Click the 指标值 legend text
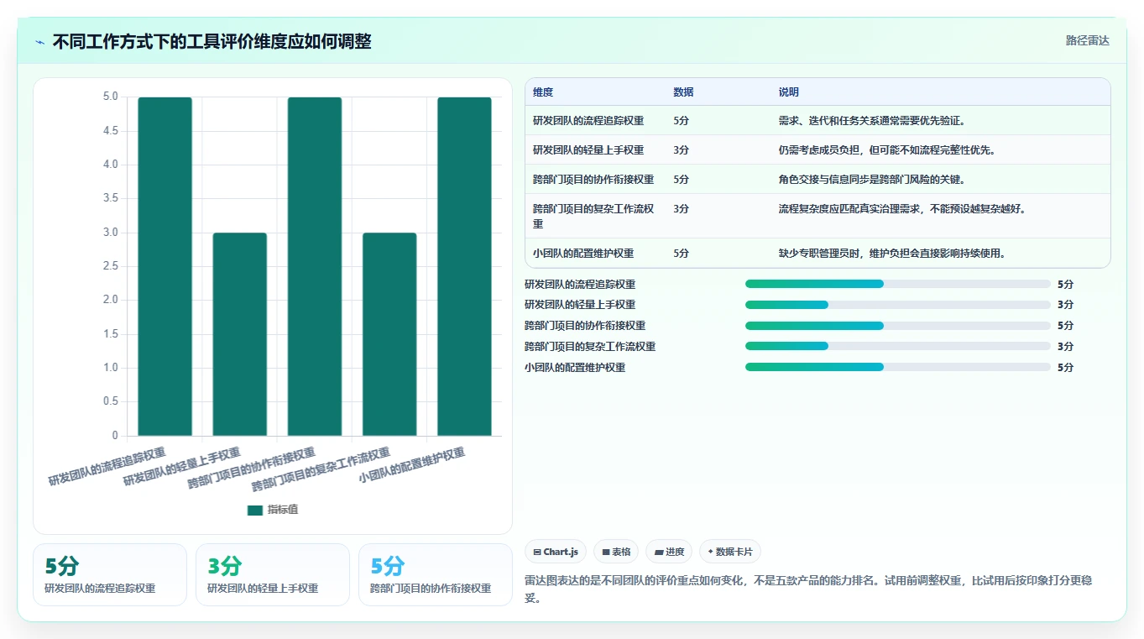 (283, 510)
